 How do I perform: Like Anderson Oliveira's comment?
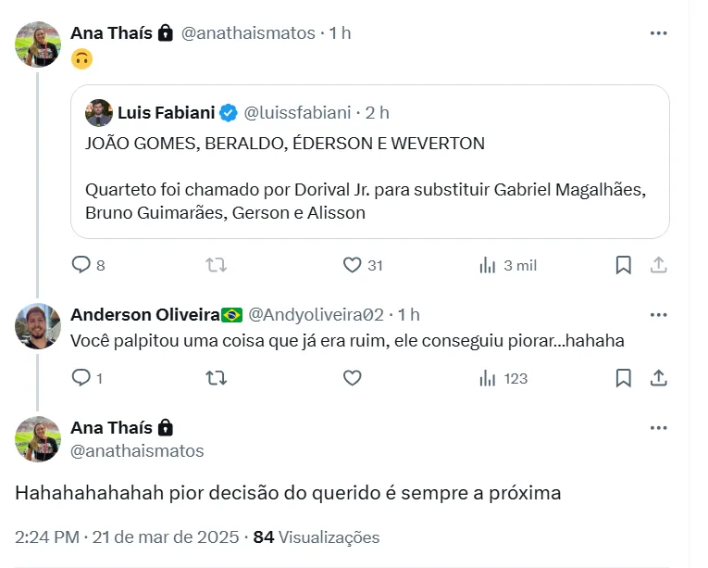pos(352,378)
